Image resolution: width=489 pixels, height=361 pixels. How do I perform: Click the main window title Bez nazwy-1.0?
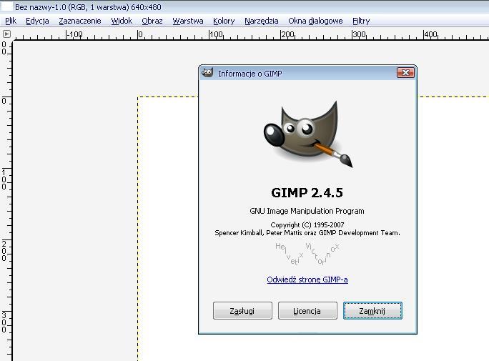(x=88, y=7)
